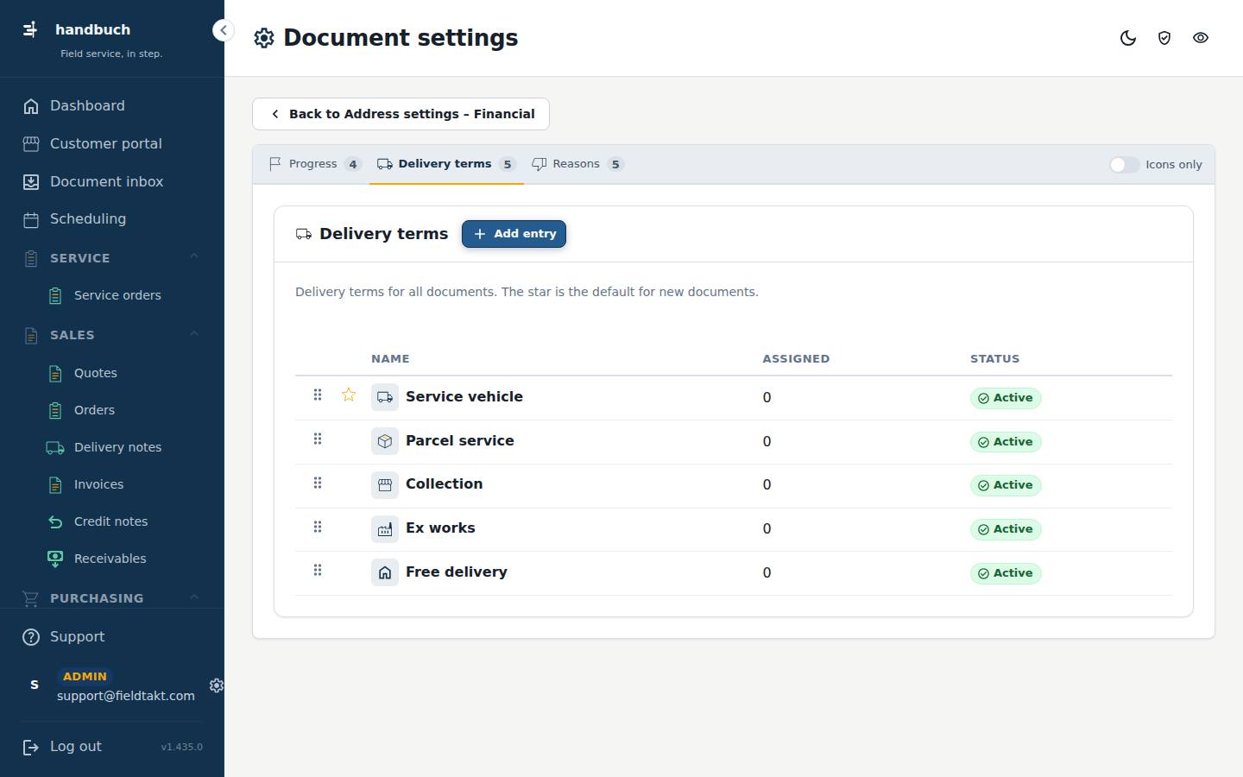This screenshot has height=777, width=1243.
Task: Click the house icon beside Free delivery
Action: click(x=385, y=572)
